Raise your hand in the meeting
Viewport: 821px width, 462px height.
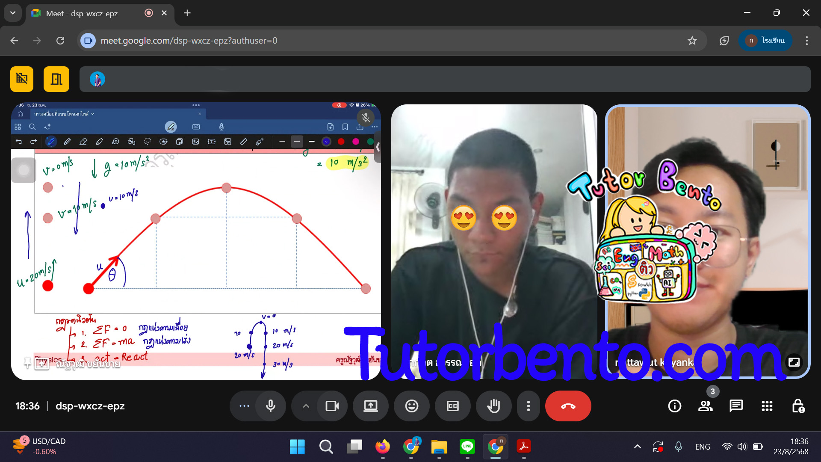point(493,406)
